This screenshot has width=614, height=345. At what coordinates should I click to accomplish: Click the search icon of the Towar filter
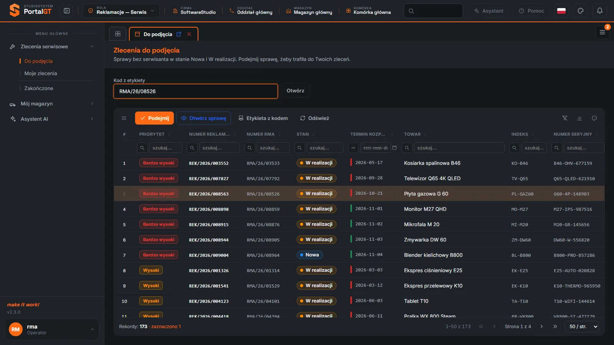(x=407, y=148)
